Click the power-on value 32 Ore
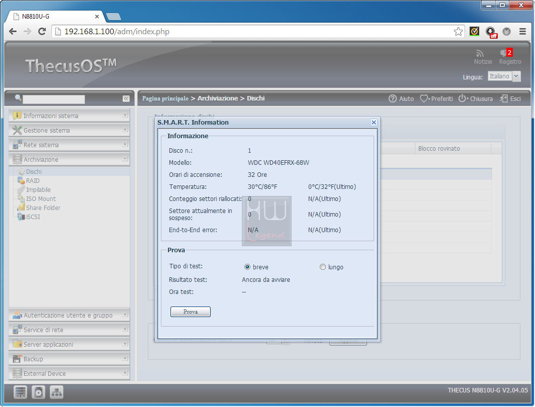Viewport: 535px width, 407px height. pos(257,174)
